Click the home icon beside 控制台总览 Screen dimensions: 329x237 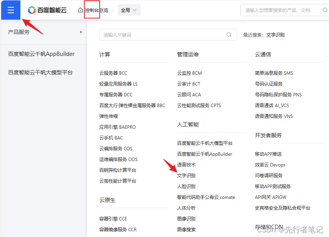80,10
